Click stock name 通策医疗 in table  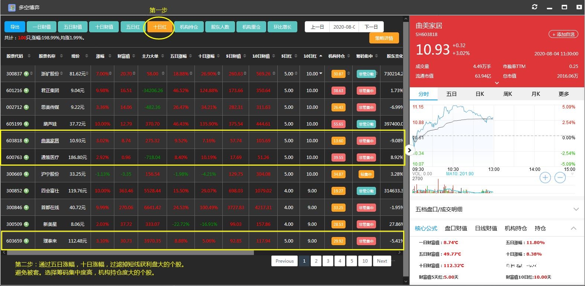pyautogui.click(x=50, y=157)
